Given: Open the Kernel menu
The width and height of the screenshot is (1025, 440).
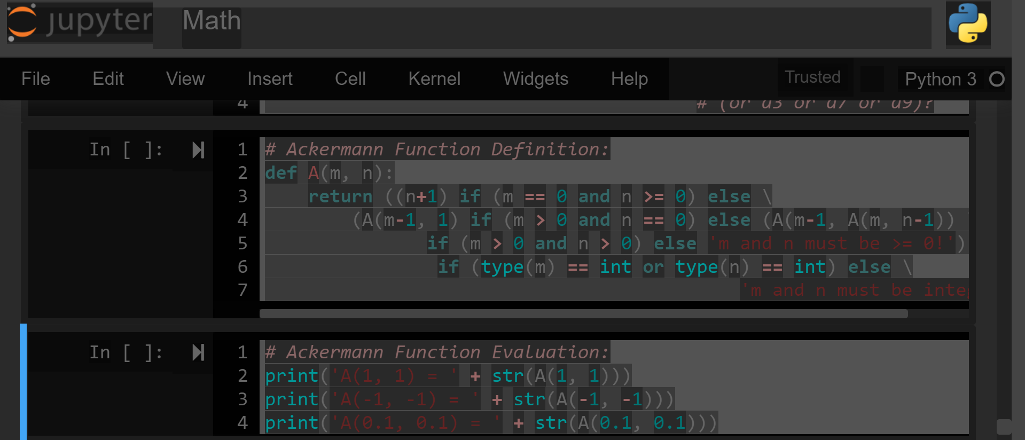Looking at the screenshot, I should (x=434, y=79).
